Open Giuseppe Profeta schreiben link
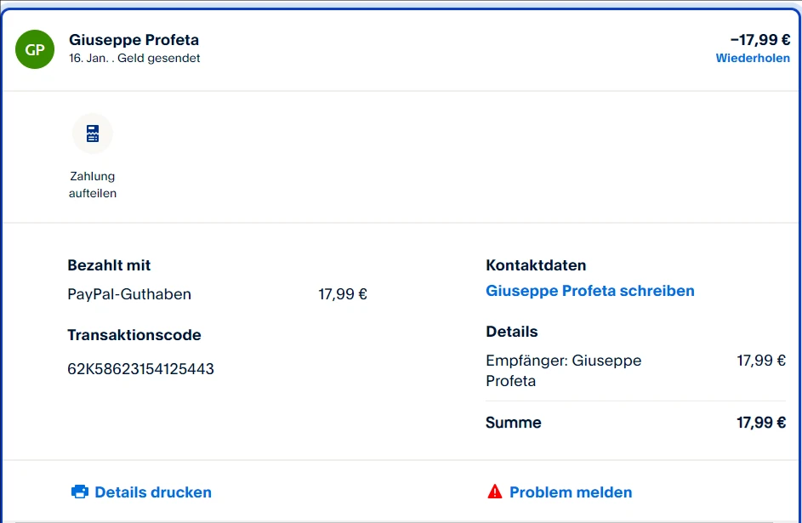Screen dimensions: 802x523 point(589,291)
